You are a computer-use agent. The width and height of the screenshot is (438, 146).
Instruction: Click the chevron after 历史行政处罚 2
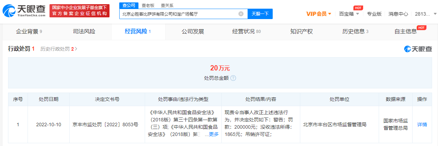pyautogui.click(x=76, y=49)
